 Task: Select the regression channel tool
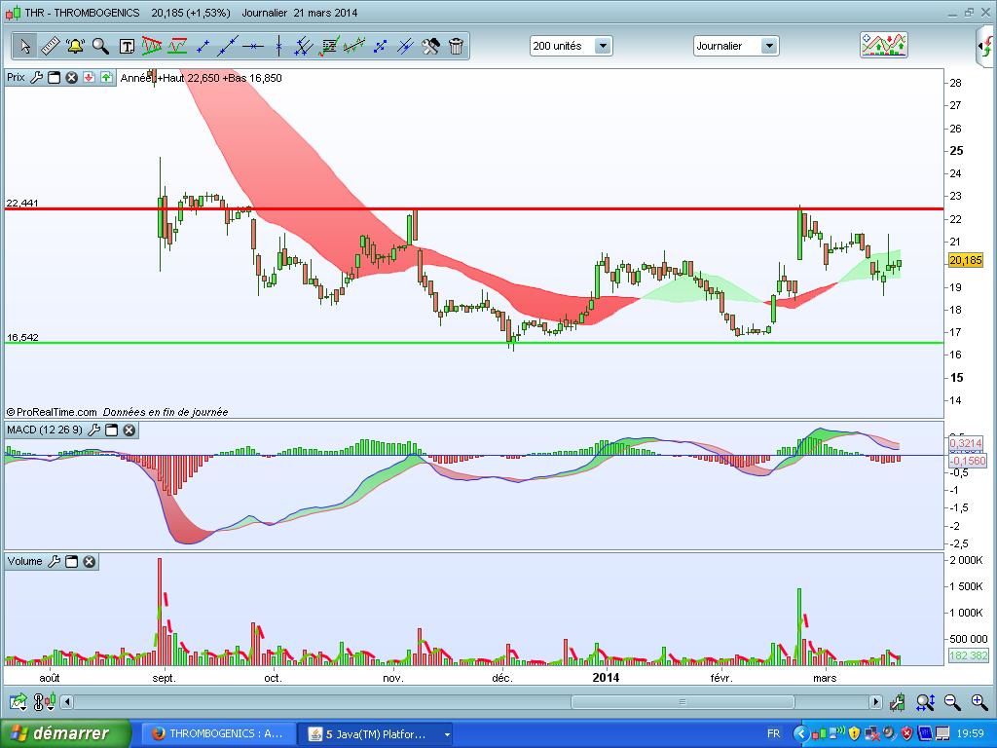(x=354, y=46)
